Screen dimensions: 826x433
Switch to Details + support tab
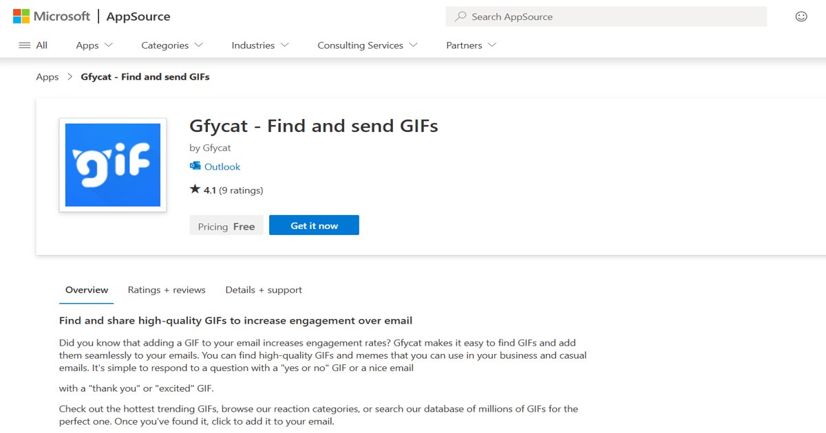[x=264, y=290]
